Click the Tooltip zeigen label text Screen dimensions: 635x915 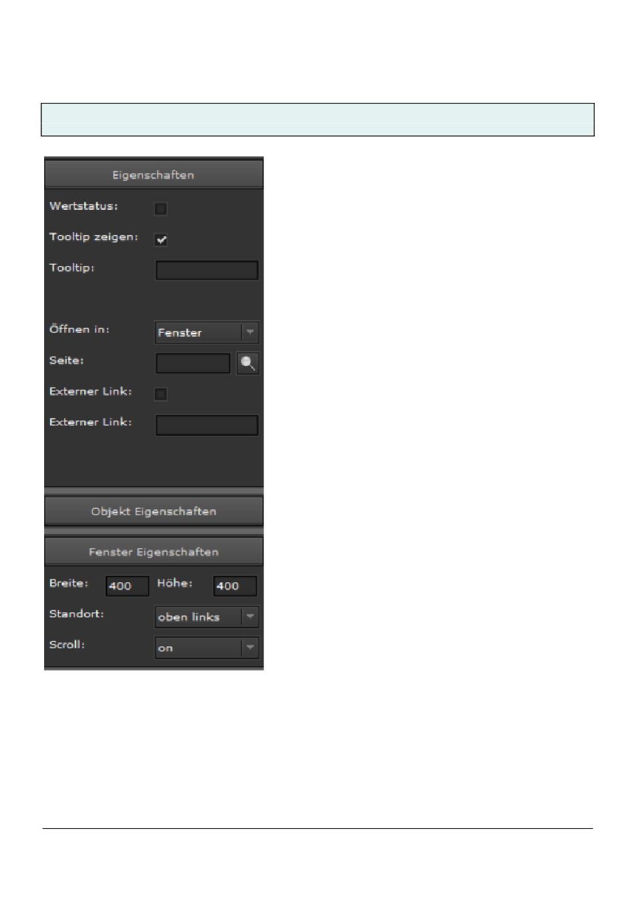pos(94,237)
